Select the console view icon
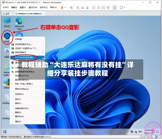Viewport: 162px width, 139px height. tap(115, 7)
